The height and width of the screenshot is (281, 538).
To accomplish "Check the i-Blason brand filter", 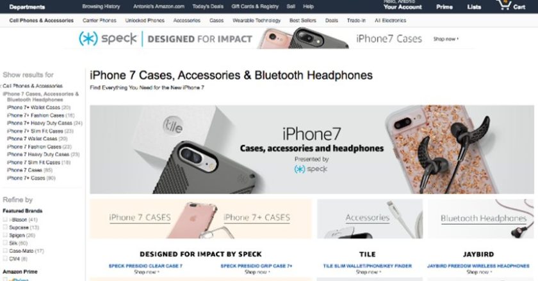I will (x=5, y=220).
